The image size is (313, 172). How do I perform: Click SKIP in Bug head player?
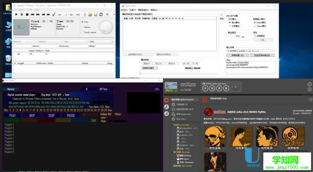[x=32, y=115]
